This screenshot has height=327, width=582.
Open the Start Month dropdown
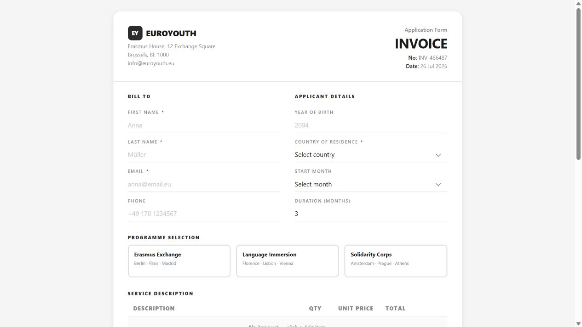(x=371, y=184)
